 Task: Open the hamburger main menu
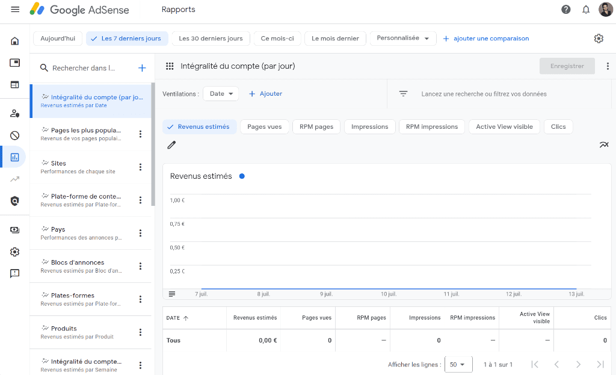(15, 10)
